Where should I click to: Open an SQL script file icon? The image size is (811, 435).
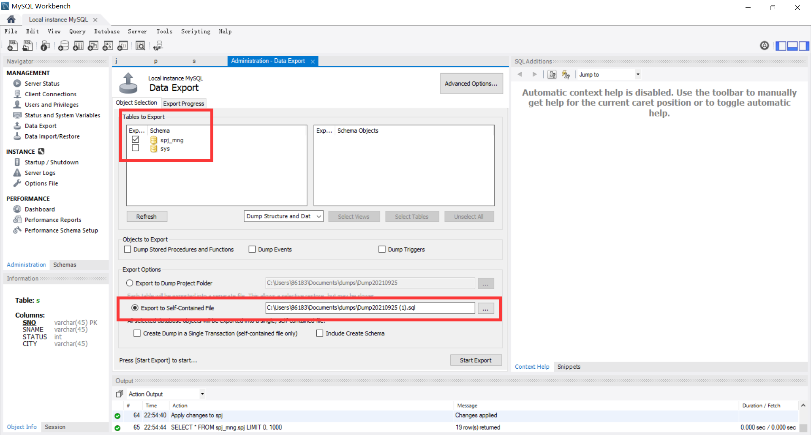pos(28,46)
